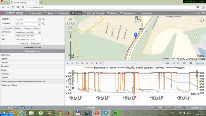Open the Инструменты menu
Viewport: 206px width, 116px height.
[x=145, y=13]
